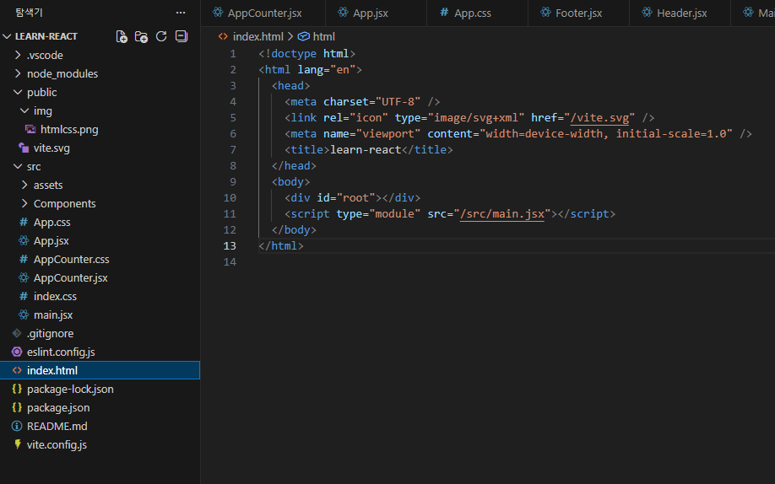Collapse all folders in explorer
Screen dimensions: 775x484
(x=180, y=36)
